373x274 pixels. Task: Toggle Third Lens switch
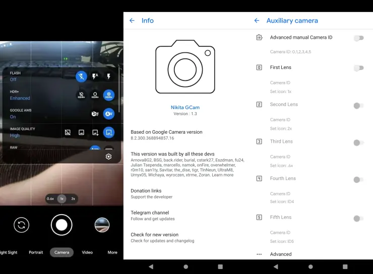point(359,143)
